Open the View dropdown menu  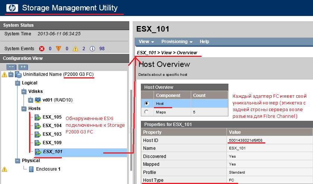[x=146, y=42]
